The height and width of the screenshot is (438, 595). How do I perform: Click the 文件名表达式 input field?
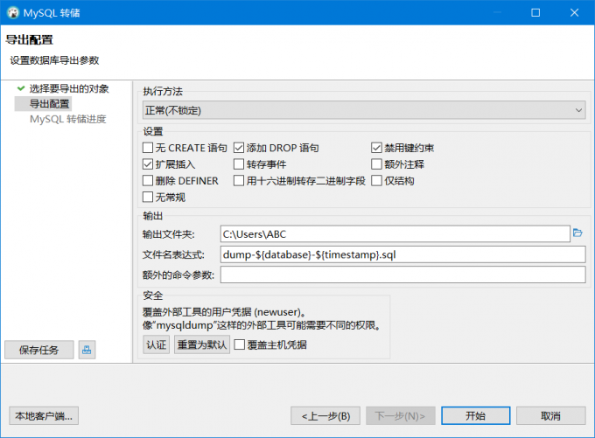[x=402, y=254]
